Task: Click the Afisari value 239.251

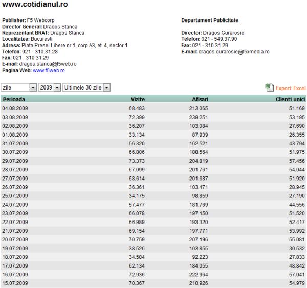Action: click(199, 117)
